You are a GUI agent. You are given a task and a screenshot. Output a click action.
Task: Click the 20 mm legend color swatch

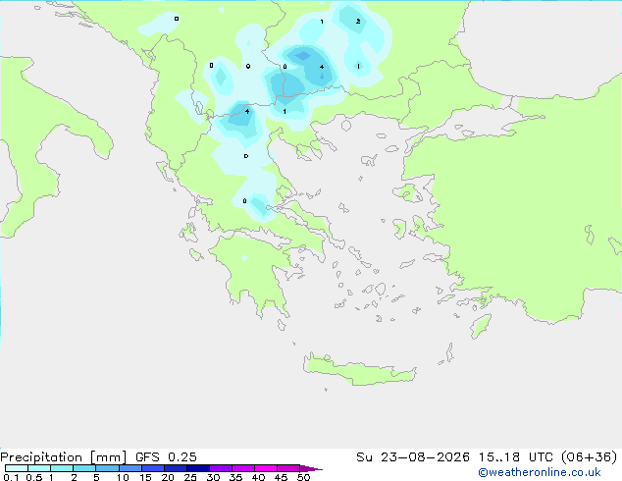[x=176, y=468]
